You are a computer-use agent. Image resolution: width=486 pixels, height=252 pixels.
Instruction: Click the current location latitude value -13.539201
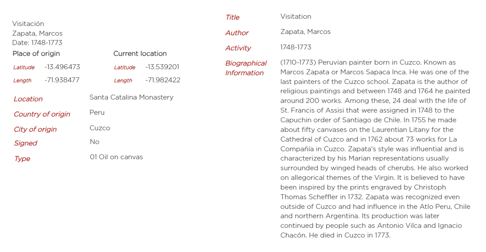click(162, 67)
